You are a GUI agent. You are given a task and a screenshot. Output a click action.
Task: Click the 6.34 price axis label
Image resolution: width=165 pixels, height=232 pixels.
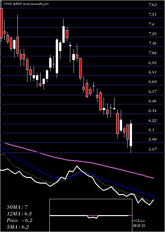click(152, 111)
